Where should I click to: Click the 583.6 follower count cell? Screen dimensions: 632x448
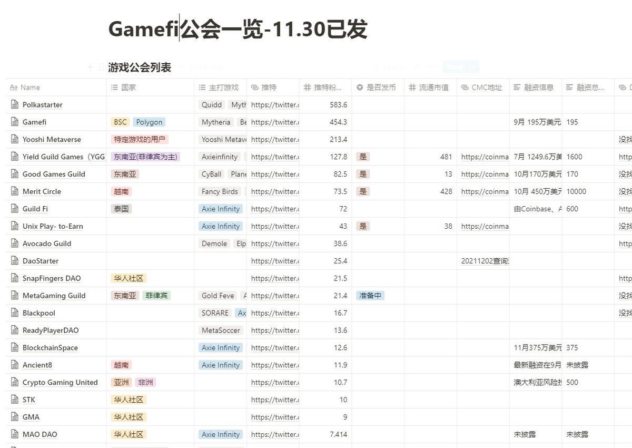[x=326, y=105]
